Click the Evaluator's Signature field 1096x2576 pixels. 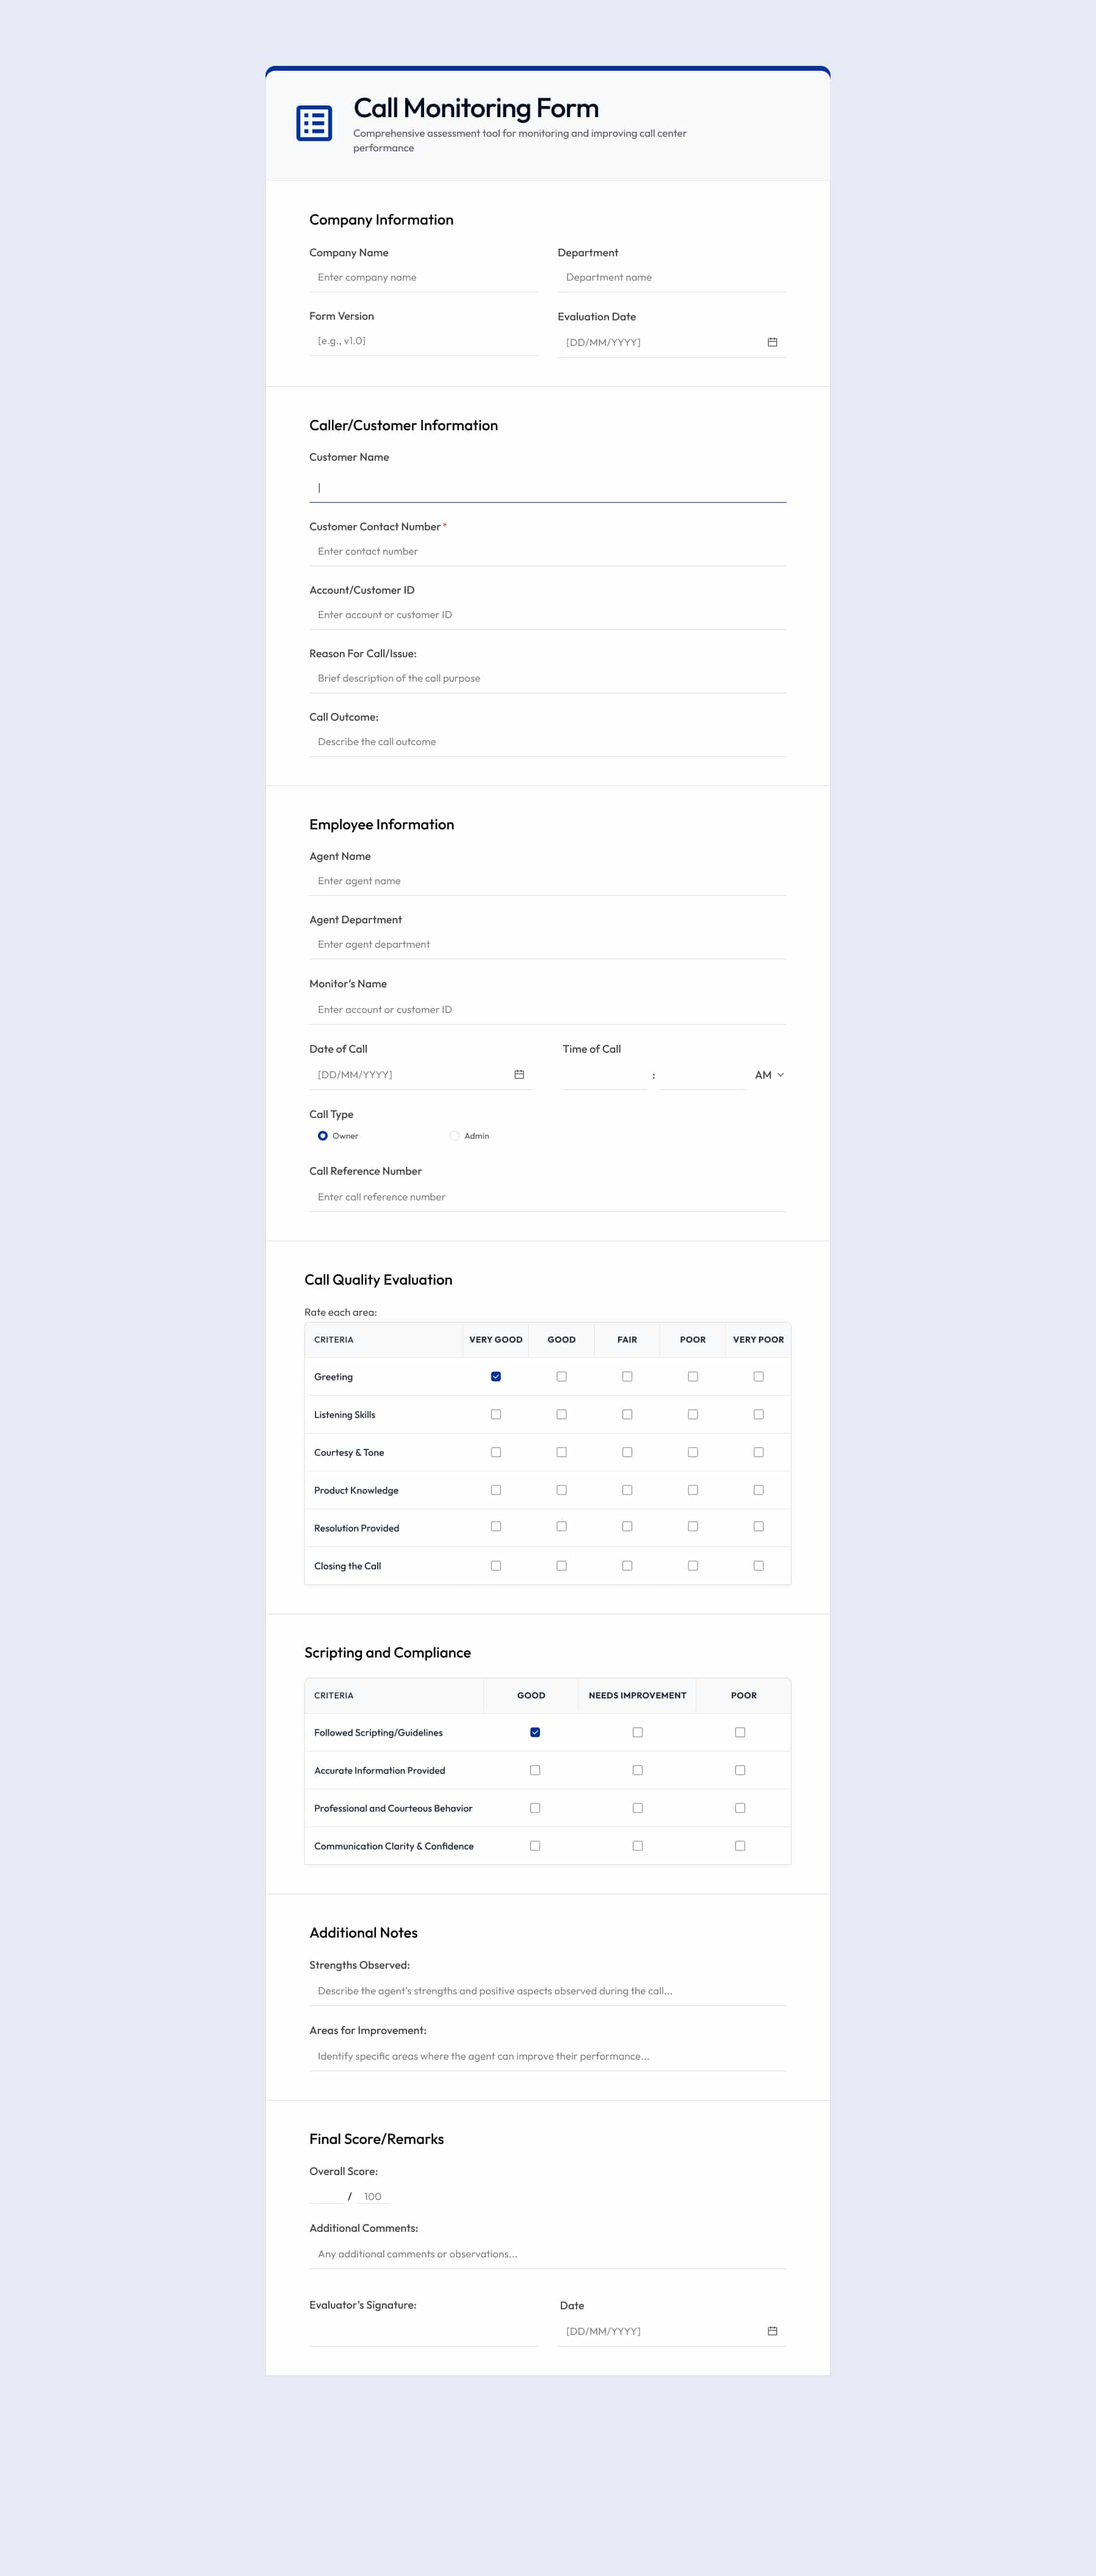click(x=423, y=2331)
